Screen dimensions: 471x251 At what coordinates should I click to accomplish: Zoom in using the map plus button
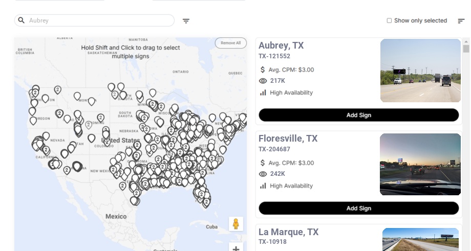[x=236, y=248]
